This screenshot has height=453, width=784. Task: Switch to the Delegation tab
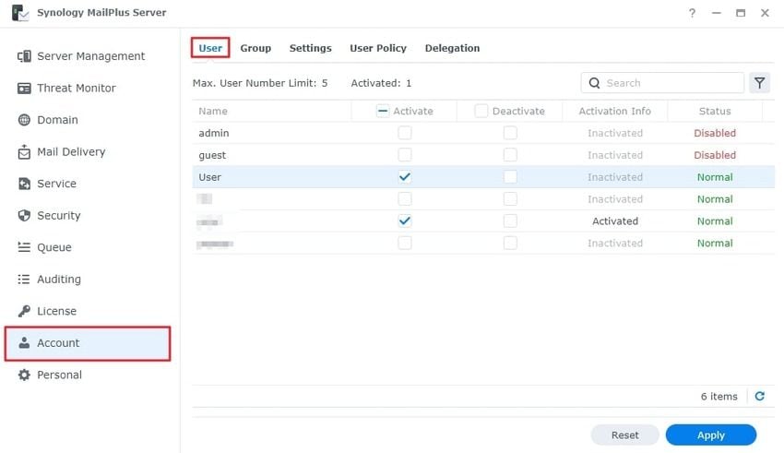[452, 48]
